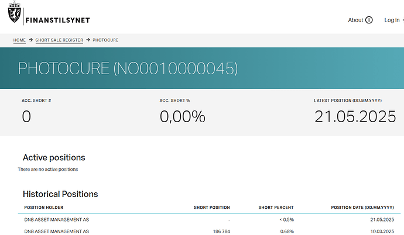Click the SHORT PERCENT column header

point(276,208)
